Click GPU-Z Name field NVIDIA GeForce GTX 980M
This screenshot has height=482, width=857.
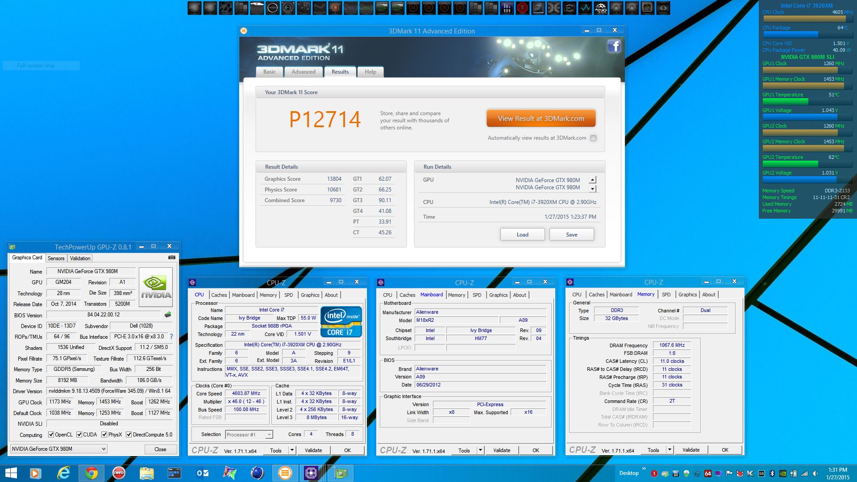click(91, 271)
